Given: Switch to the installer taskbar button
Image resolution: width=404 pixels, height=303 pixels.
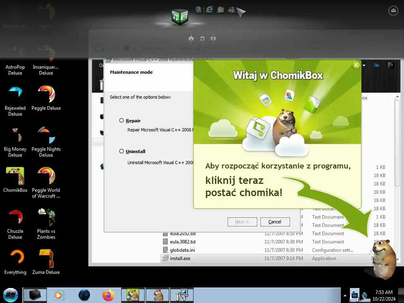Looking at the screenshot, I should pos(182,295).
